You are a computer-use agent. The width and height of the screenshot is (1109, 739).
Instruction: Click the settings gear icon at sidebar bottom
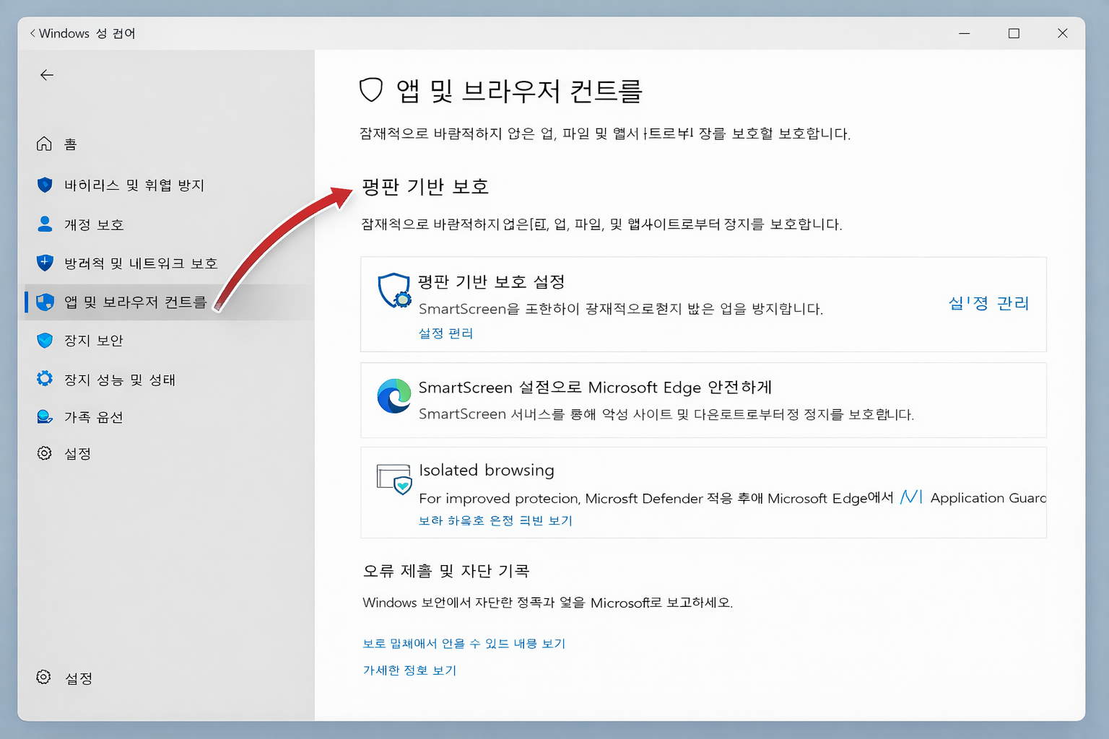click(44, 677)
